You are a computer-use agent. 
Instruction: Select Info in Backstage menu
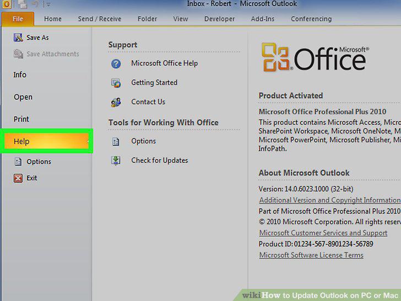(20, 75)
